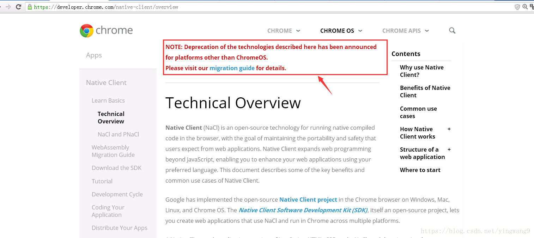The width and height of the screenshot is (534, 238).
Task: Expand Structure of a web application section
Action: (x=449, y=149)
